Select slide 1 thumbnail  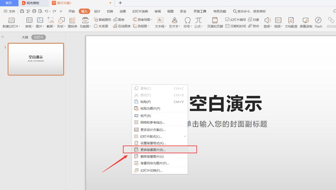pyautogui.click(x=36, y=59)
